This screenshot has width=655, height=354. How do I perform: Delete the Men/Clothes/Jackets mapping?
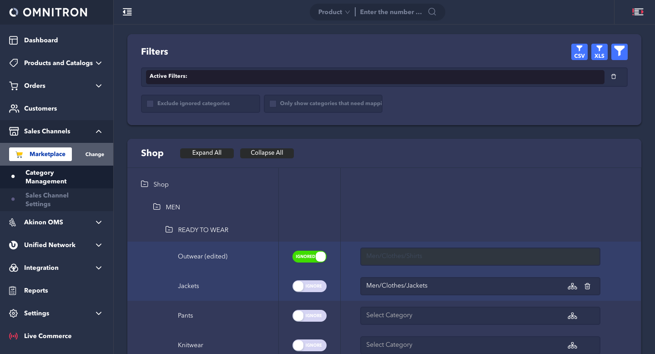point(587,286)
